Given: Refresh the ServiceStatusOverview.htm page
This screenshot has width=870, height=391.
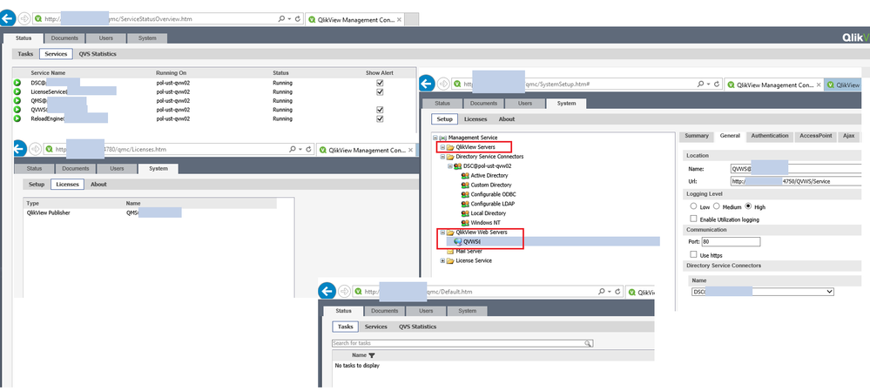Looking at the screenshot, I should [298, 18].
